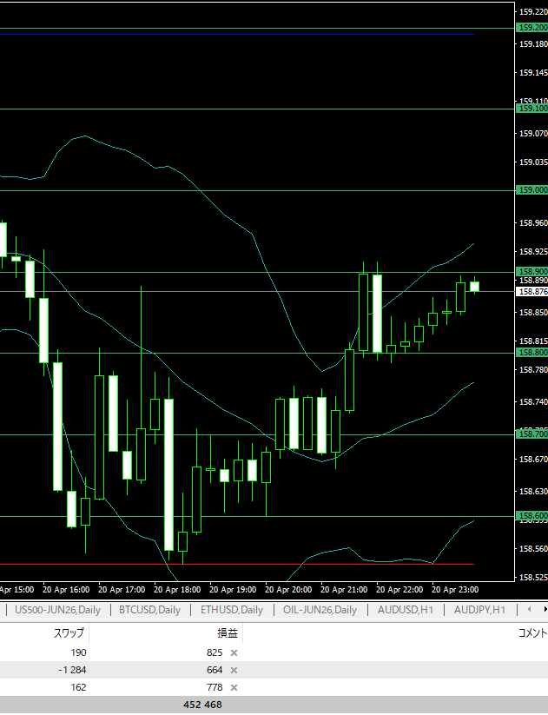548x715 pixels.
Task: Close the trade with 778 profit
Action: [234, 687]
